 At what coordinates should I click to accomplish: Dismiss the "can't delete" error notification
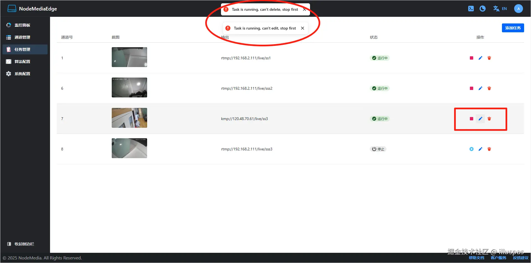(304, 9)
